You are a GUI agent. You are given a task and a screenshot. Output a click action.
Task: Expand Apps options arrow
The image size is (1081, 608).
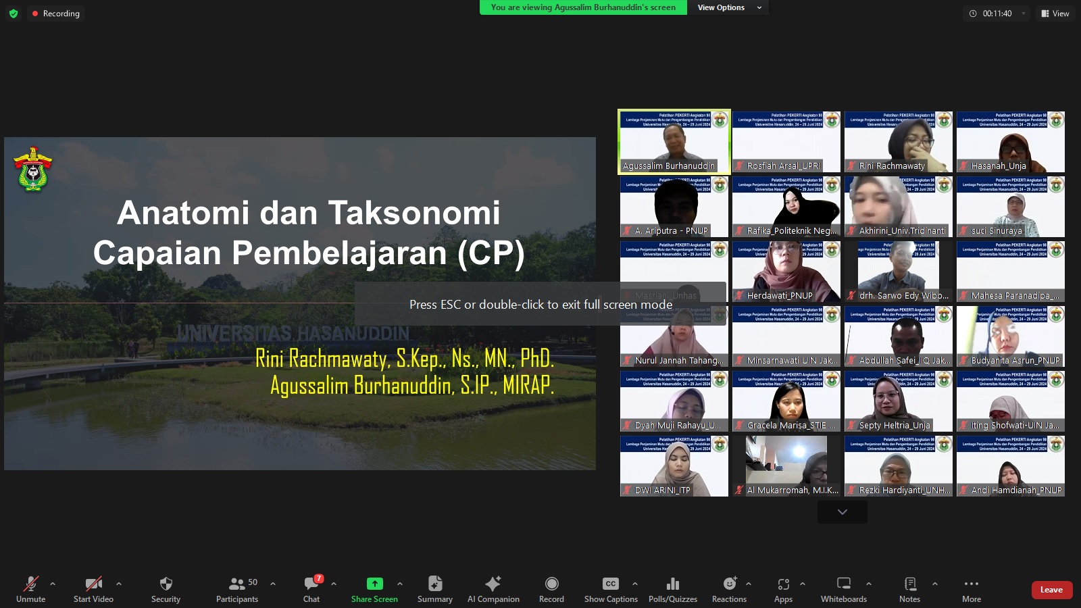[803, 584]
